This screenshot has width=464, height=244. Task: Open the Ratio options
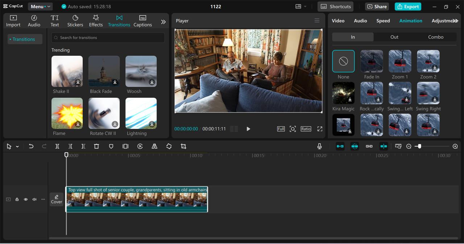pyautogui.click(x=306, y=129)
